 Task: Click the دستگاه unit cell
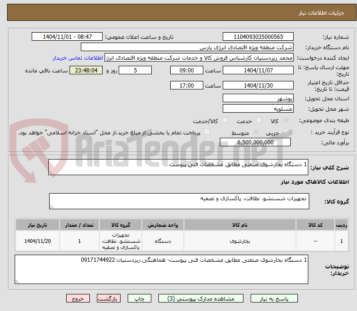pos(163,241)
